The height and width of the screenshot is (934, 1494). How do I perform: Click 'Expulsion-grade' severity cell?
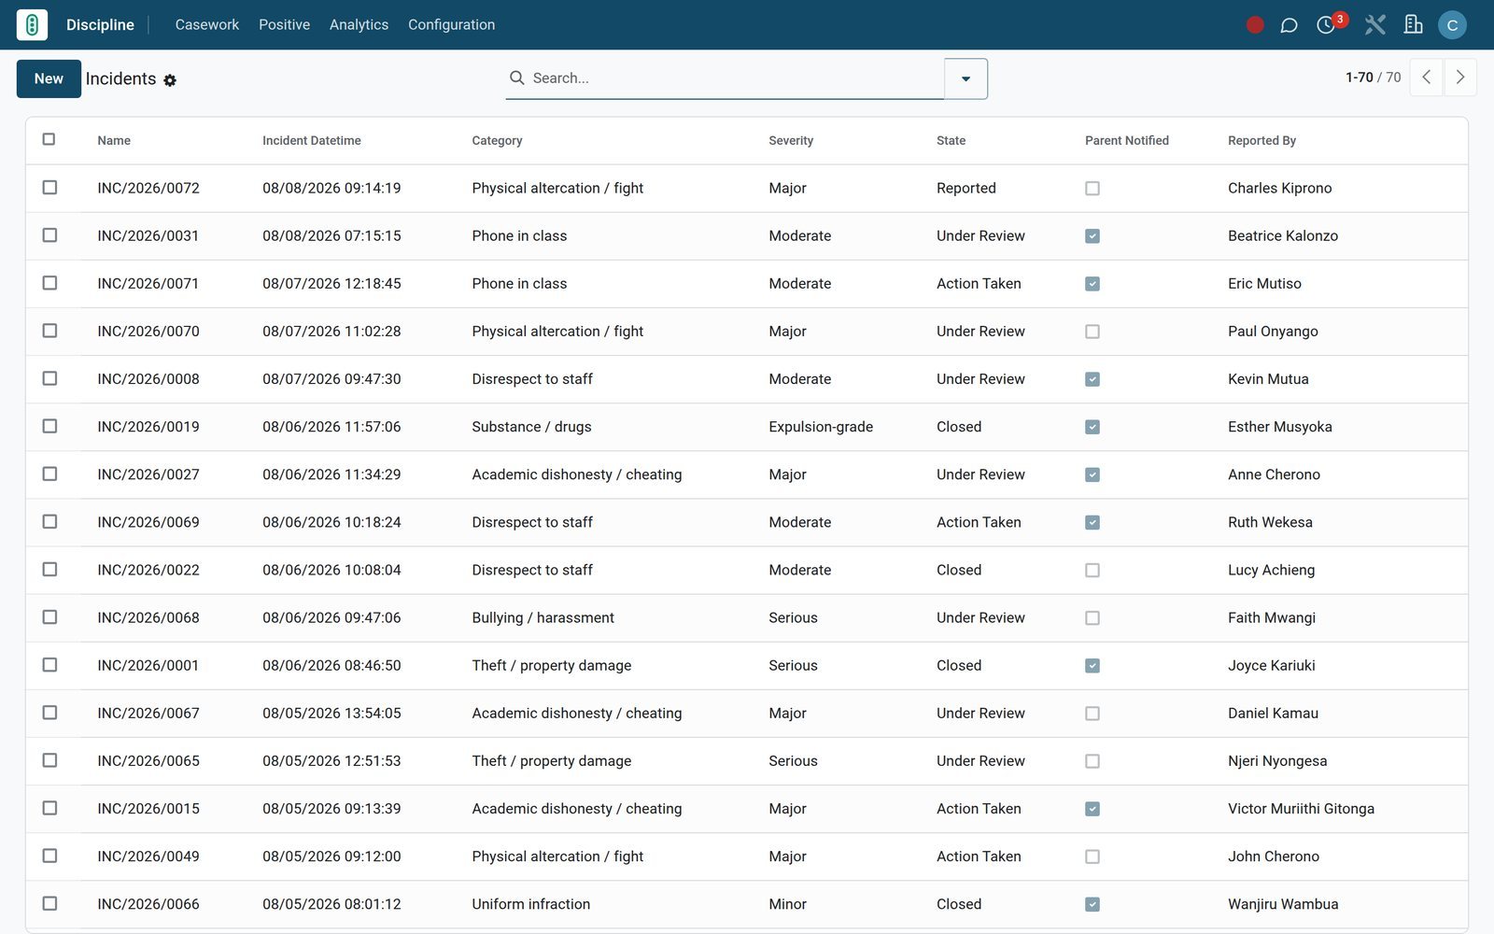[x=821, y=427]
